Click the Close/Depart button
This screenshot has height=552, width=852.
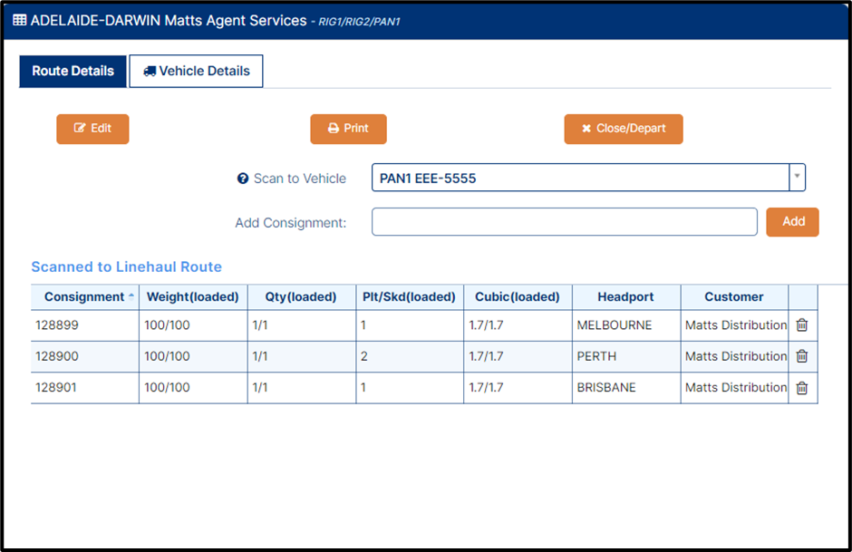click(x=624, y=129)
